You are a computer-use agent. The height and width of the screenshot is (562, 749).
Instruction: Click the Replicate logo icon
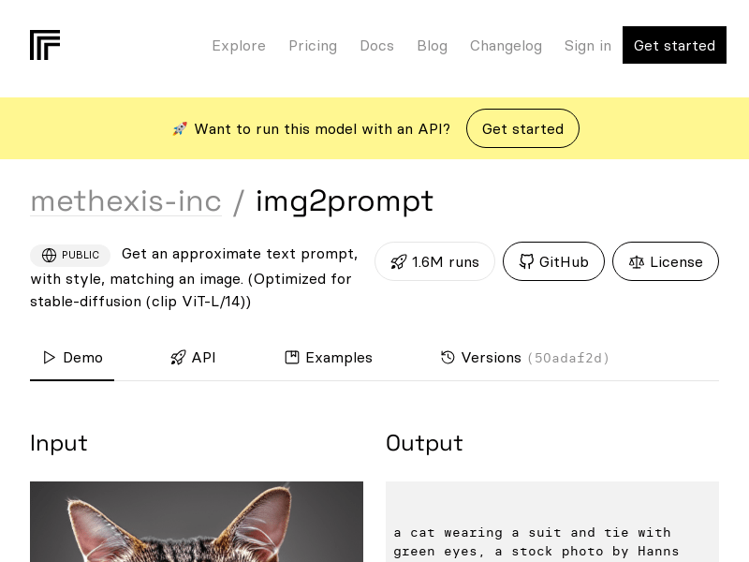(x=45, y=45)
